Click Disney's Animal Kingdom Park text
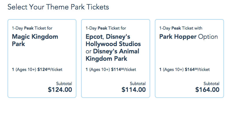231x135 pixels. (113, 55)
